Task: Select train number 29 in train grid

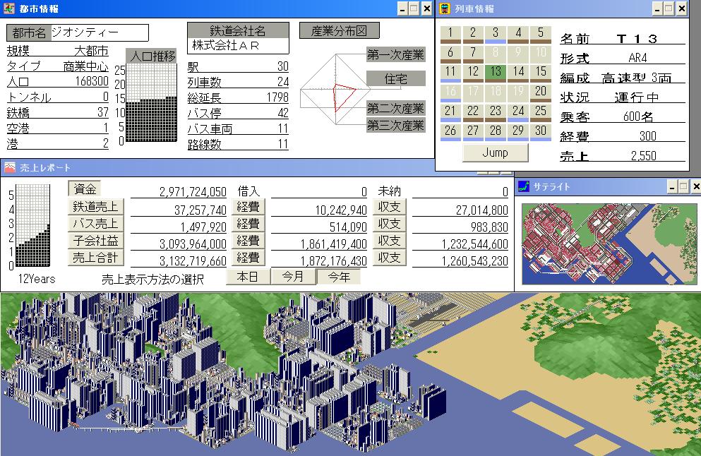Action: pos(518,132)
